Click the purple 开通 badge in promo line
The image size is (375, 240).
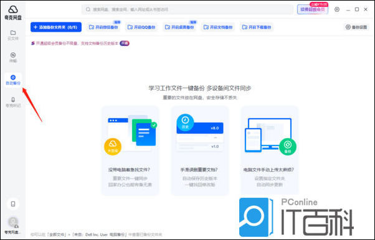125,44
